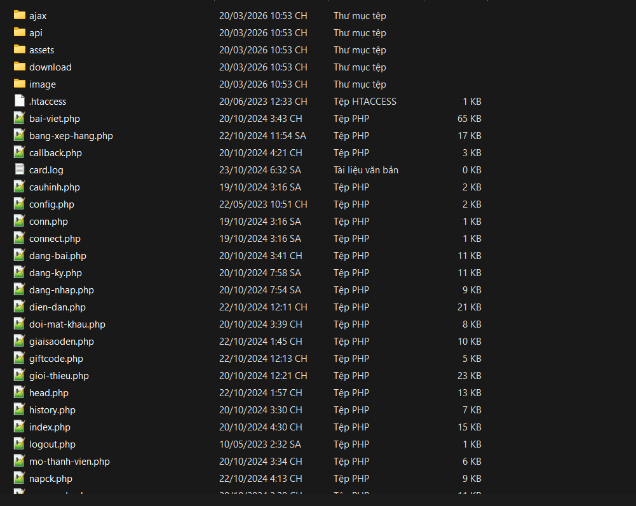Click the file name logout.php
Screen dimensions: 636x506
[52, 444]
